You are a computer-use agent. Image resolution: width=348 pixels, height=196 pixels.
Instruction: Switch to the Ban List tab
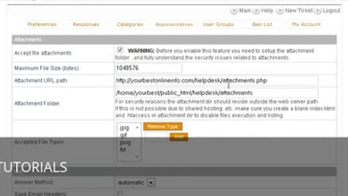pyautogui.click(x=262, y=24)
